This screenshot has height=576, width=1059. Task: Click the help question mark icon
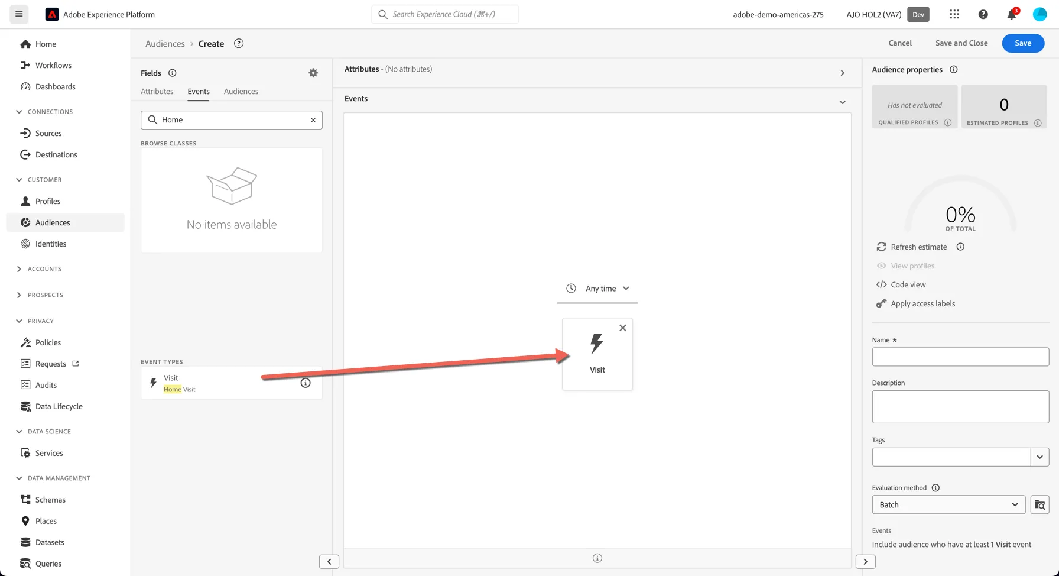tap(983, 14)
